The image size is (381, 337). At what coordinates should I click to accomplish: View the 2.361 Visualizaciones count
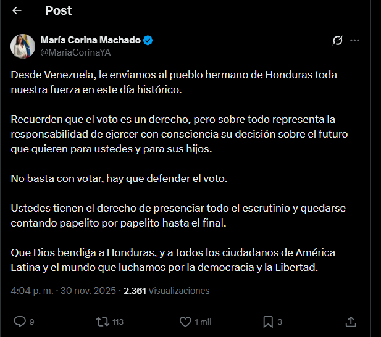coord(167,291)
